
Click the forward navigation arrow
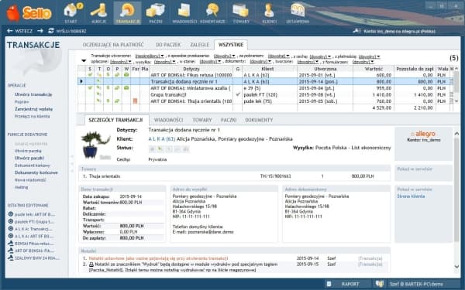[40, 31]
